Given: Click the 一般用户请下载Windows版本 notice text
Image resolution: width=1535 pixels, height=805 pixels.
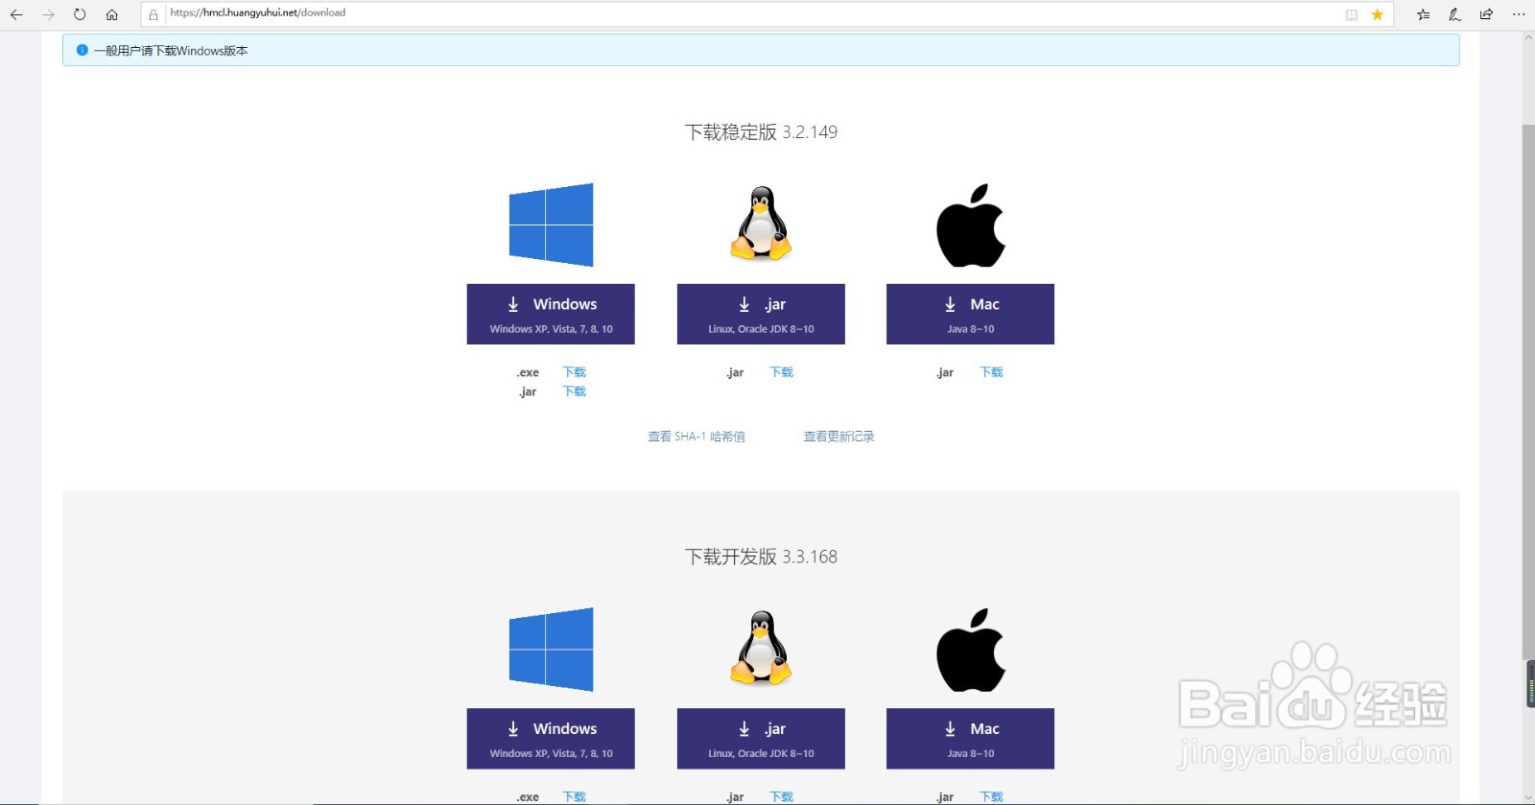Looking at the screenshot, I should pos(171,51).
